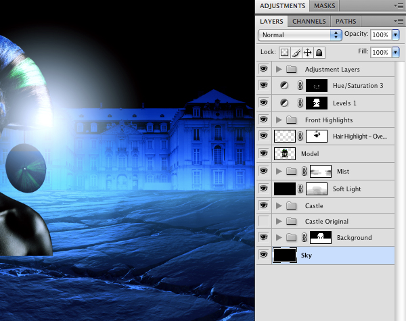Screen dimensions: 406x321
Task: Toggle the Hair Highlight layer eye
Action: (264, 136)
